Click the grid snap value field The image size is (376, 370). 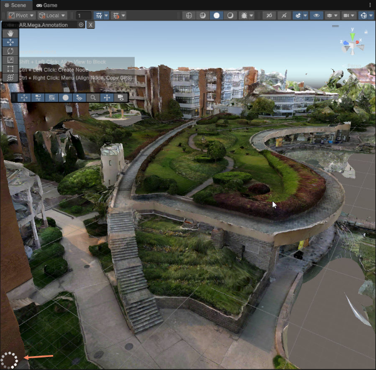(82, 15)
